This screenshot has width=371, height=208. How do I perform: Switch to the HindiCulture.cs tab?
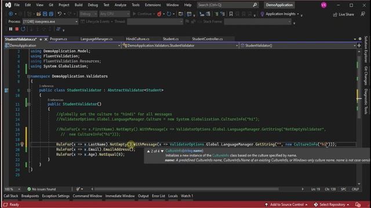pyautogui.click(x=138, y=39)
